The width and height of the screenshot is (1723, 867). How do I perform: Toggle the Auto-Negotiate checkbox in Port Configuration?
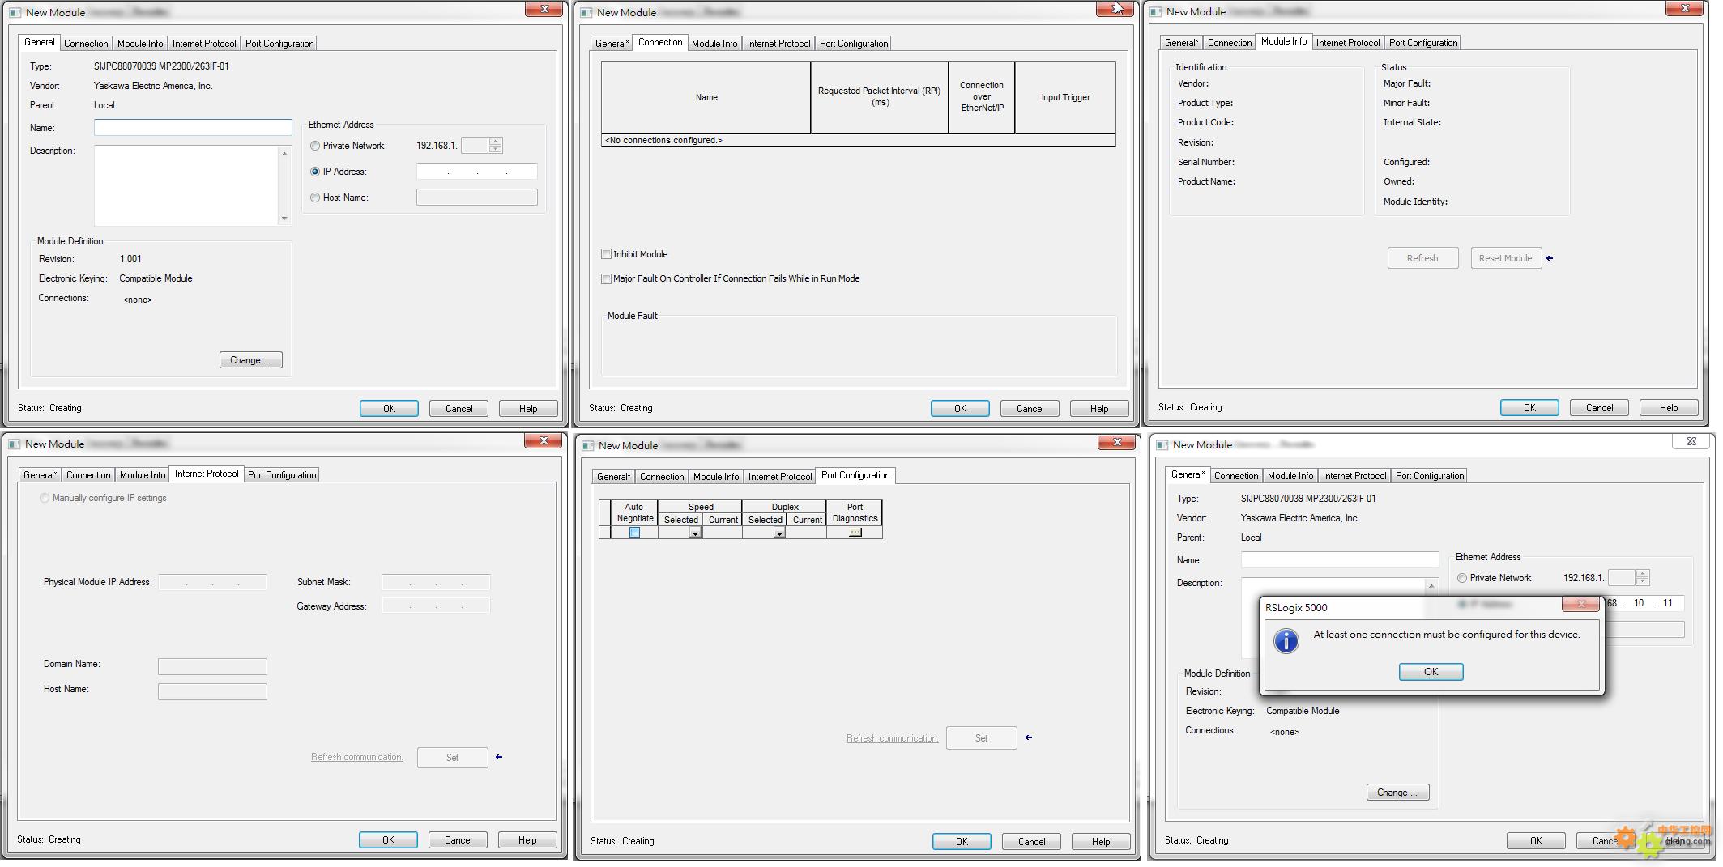pyautogui.click(x=634, y=533)
